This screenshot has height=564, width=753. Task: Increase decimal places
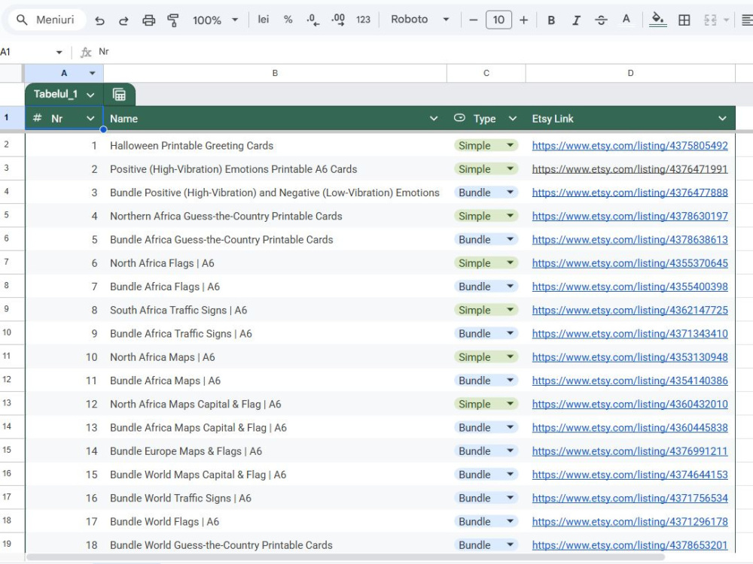(338, 20)
